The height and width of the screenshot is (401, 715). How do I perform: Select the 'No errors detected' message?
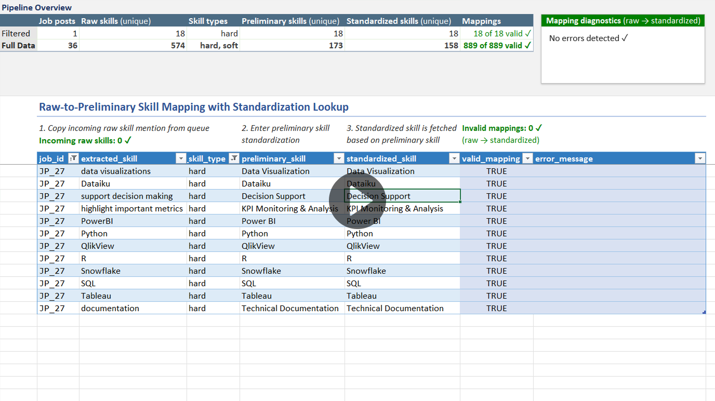coord(589,38)
